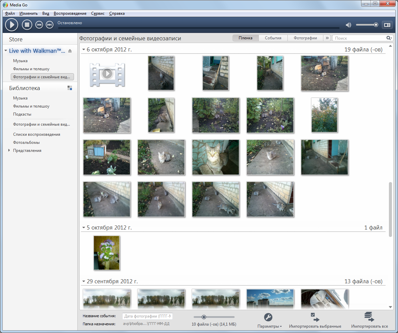Screen dimensions: 398x333
Task: Mute the volume speaker icon
Action: (x=348, y=25)
